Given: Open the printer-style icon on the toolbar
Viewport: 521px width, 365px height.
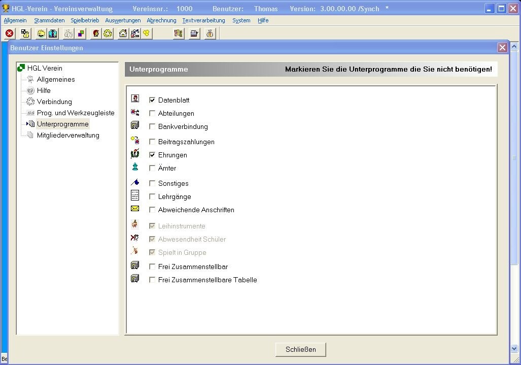Looking at the screenshot, I should [193, 33].
